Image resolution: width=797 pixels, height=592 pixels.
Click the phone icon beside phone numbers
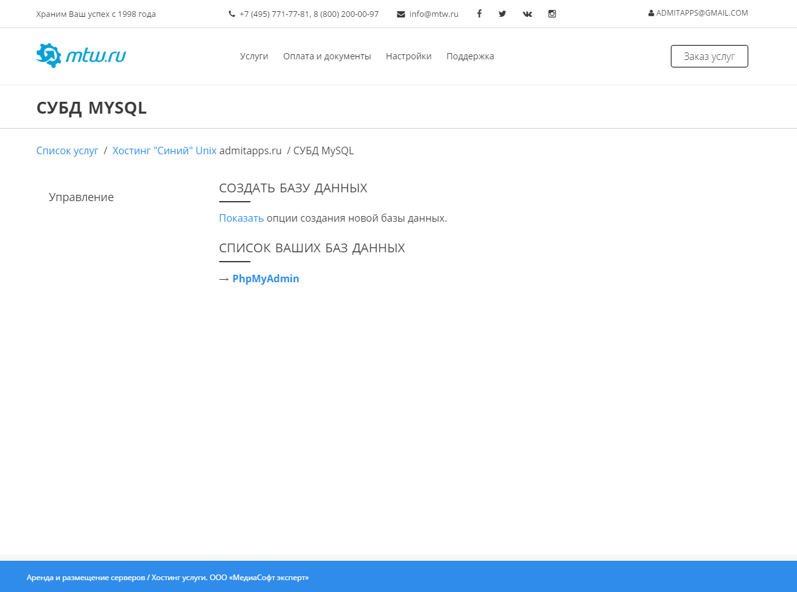tap(232, 14)
